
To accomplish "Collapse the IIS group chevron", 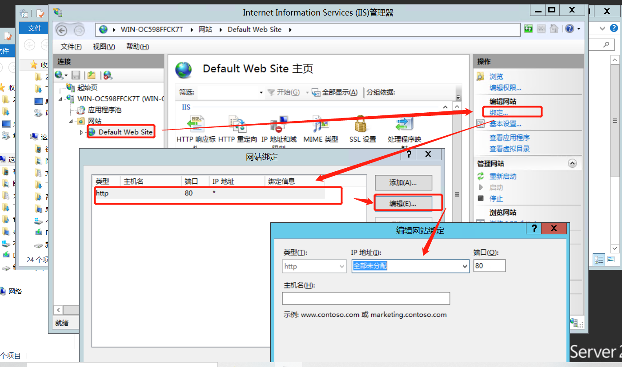I will tap(445, 107).
